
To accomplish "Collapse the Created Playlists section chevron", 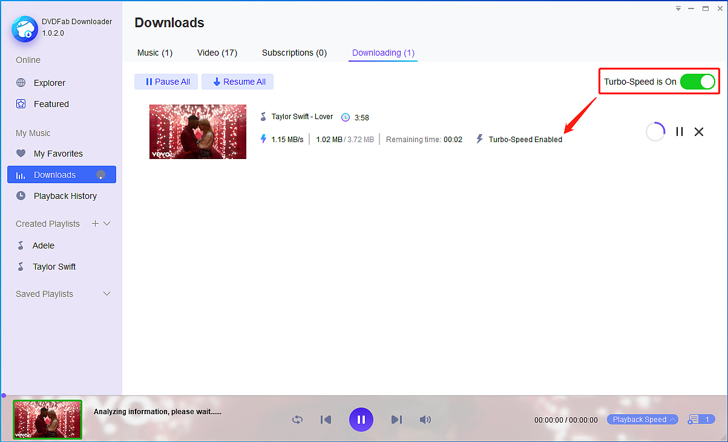I will pyautogui.click(x=107, y=224).
